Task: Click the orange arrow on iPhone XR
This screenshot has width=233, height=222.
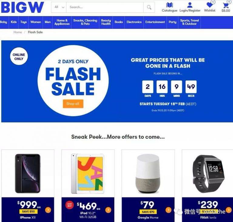Action: [x=48, y=210]
